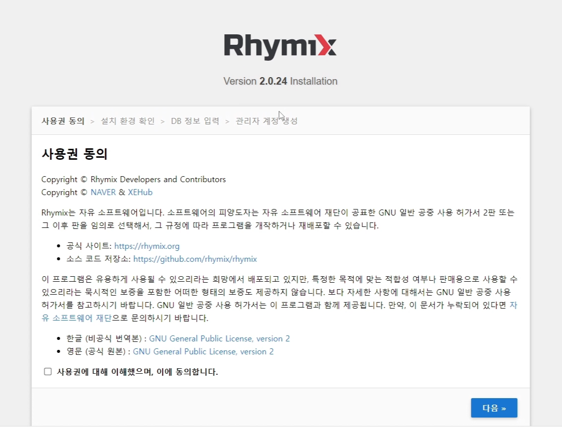Visit the https://rhymix.org official site link
Viewport: 562px width, 428px height.
tap(147, 246)
